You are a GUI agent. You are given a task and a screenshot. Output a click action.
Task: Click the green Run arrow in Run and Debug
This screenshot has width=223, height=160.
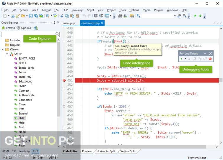(181, 59)
